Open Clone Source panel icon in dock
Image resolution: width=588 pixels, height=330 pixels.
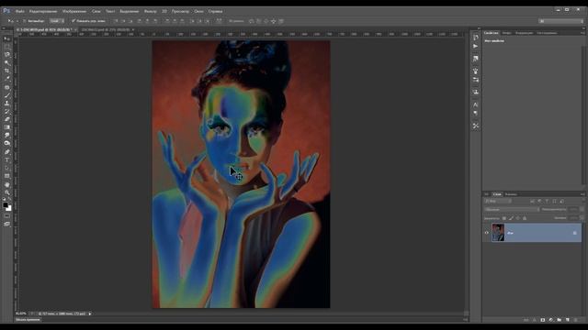[476, 92]
